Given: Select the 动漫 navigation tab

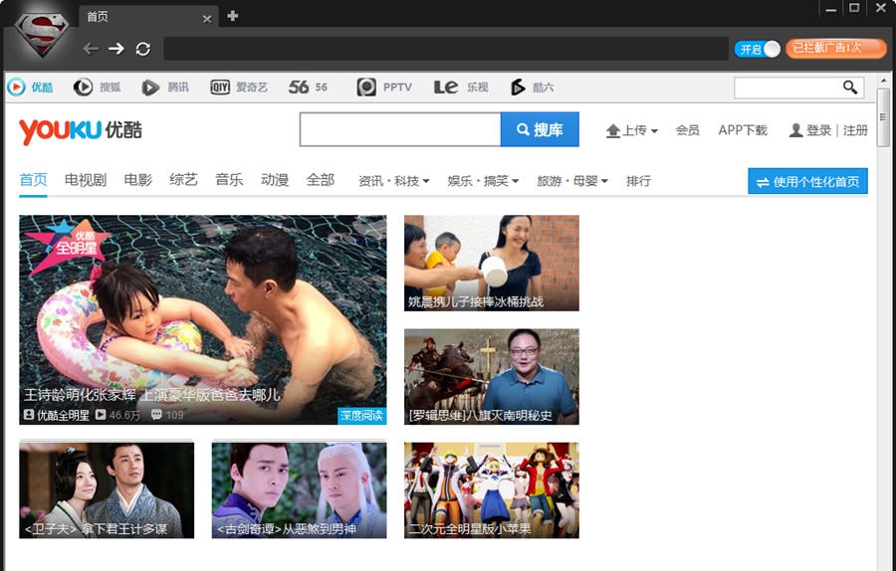Looking at the screenshot, I should point(275,180).
